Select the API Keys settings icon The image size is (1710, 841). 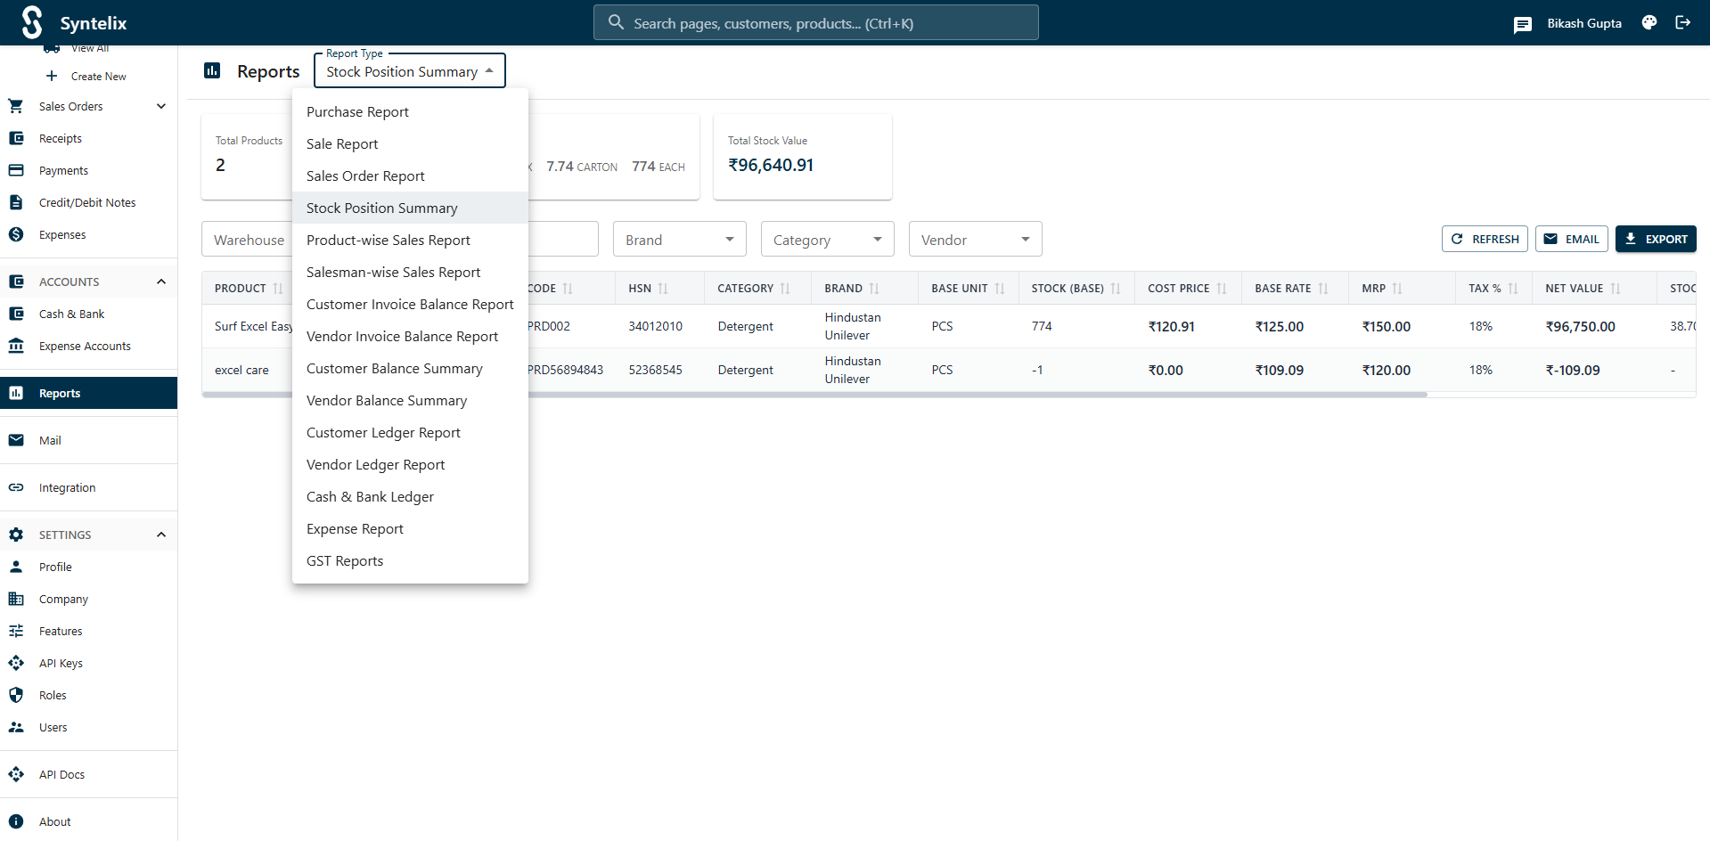(16, 663)
